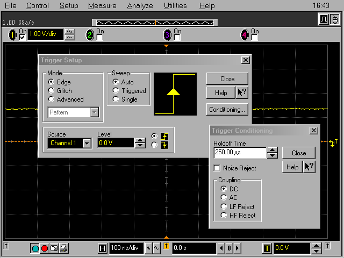Image resolution: width=344 pixels, height=258 pixels.
Task: Click the Channel 1 number badge
Action: 13,35
